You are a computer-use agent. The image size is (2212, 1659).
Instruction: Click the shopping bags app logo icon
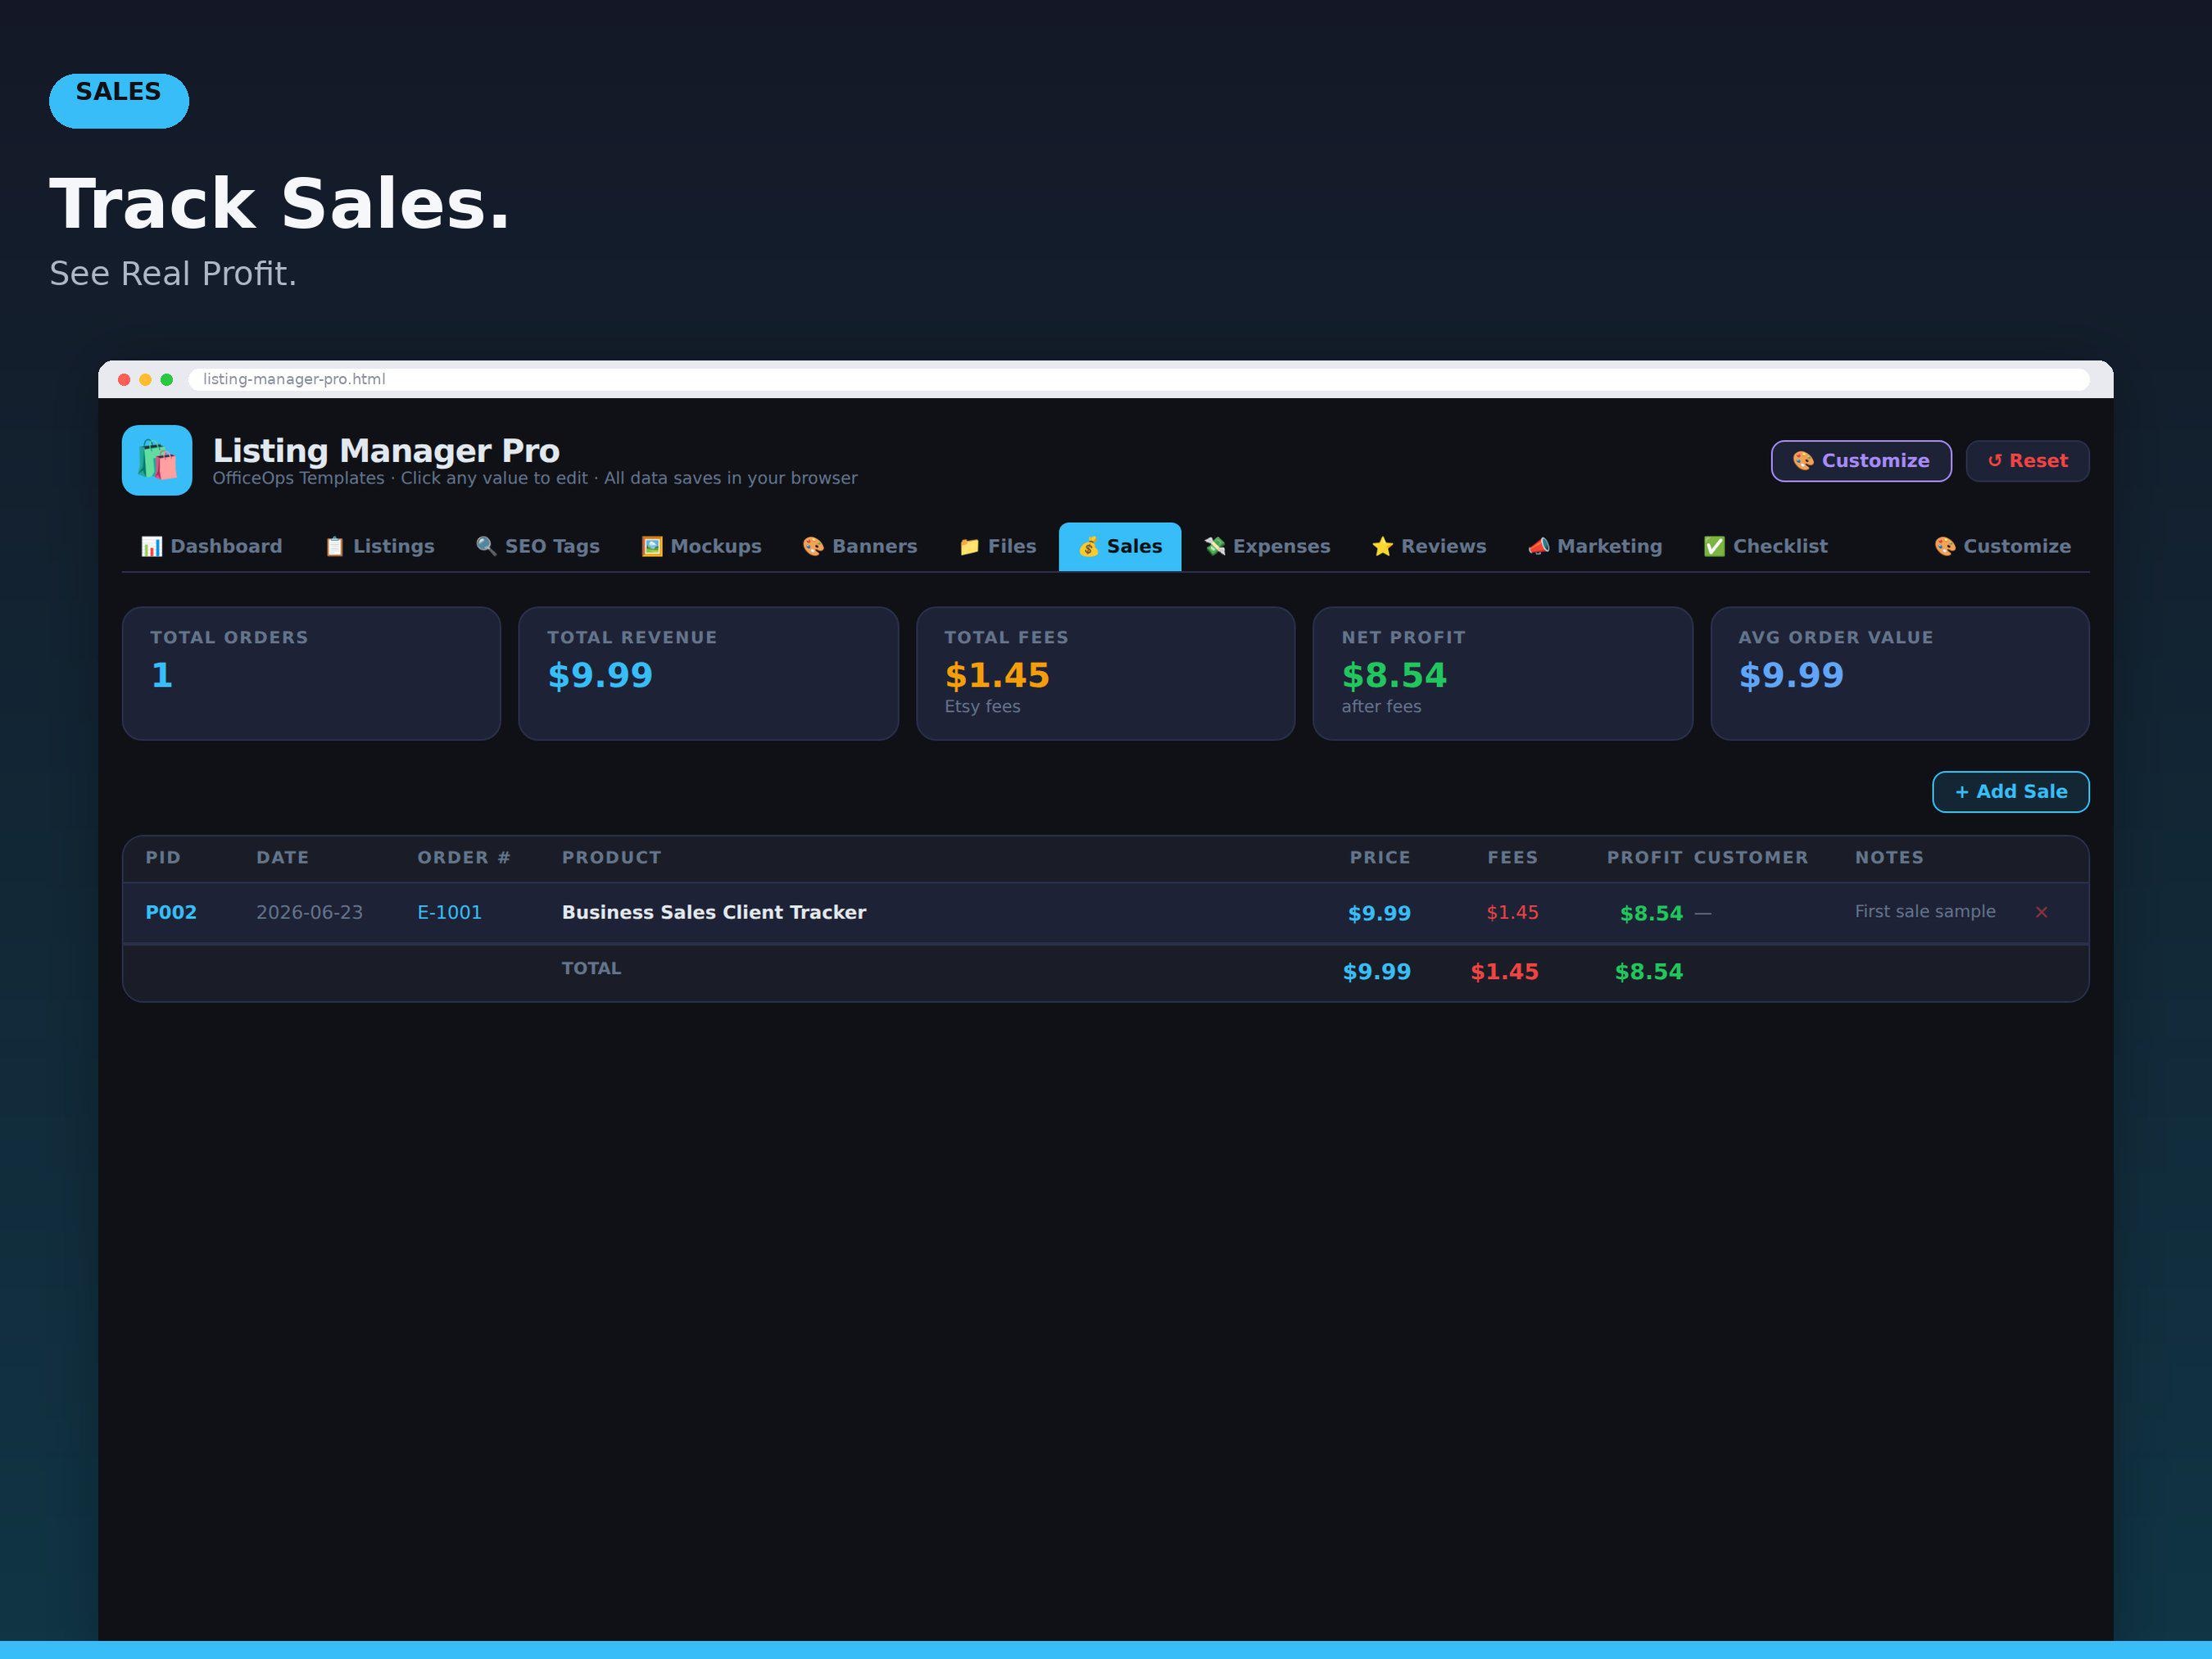tap(157, 460)
